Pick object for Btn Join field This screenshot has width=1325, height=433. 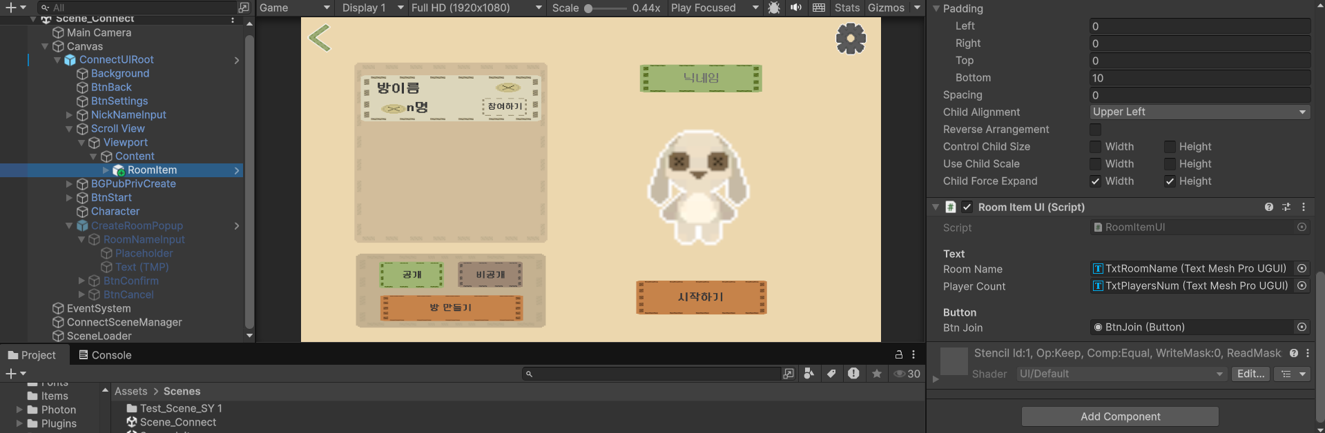pos(1302,327)
